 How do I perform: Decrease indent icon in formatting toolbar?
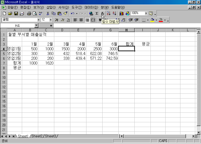[131, 20]
